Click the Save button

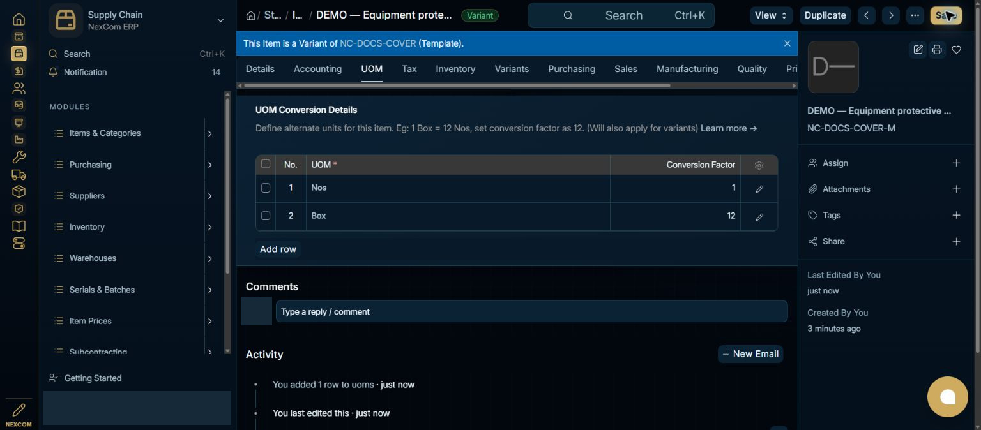[946, 15]
